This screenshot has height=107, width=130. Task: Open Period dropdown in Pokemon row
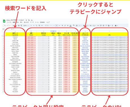click(35, 37)
